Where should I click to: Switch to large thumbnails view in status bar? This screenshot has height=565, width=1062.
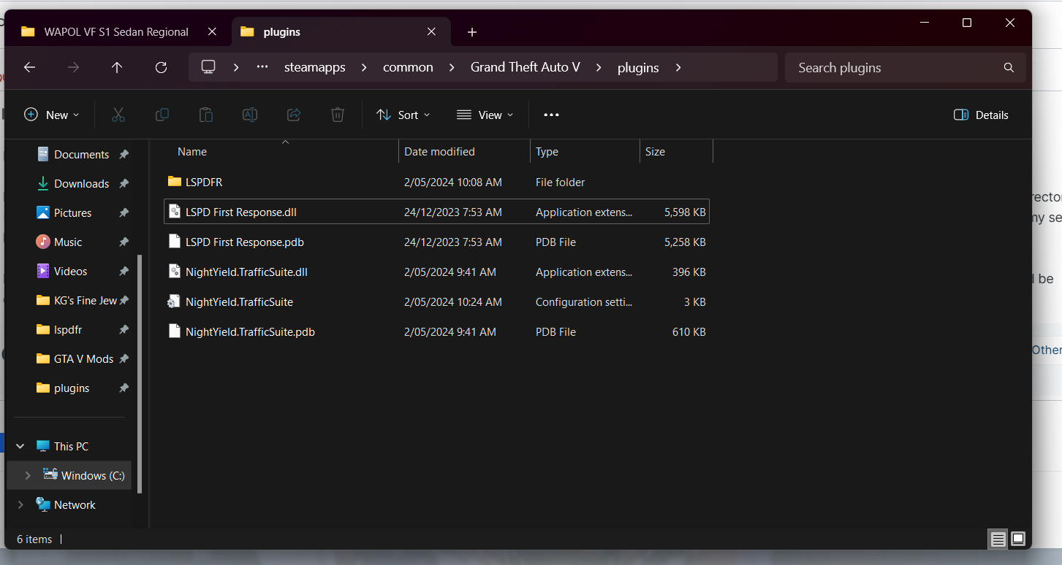point(1018,539)
